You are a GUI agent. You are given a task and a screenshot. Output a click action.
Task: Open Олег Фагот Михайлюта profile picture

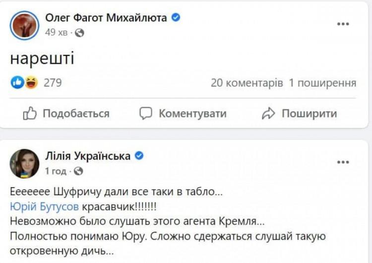pyautogui.click(x=24, y=25)
